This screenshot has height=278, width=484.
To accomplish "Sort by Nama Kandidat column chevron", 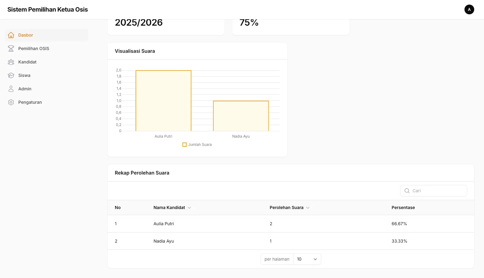I will (189, 208).
